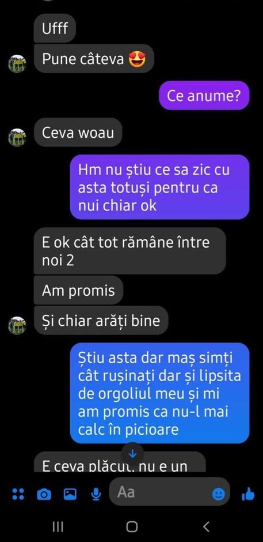Tap the Android home button
The width and height of the screenshot is (263, 542).
[132, 527]
